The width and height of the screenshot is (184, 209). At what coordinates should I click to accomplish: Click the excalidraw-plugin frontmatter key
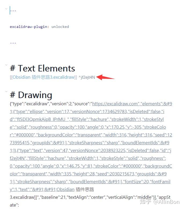coord(28,27)
